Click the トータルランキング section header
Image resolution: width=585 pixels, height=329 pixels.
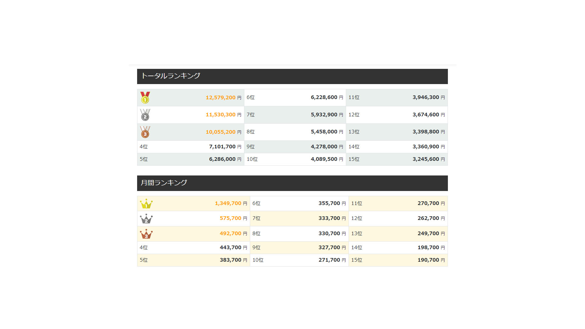point(171,76)
